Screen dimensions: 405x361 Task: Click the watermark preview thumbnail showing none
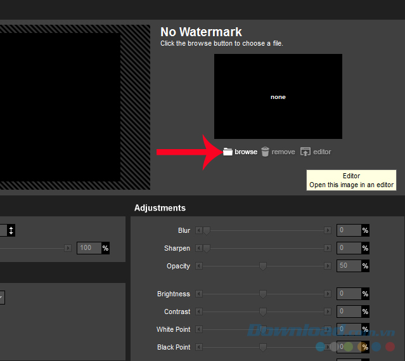[x=278, y=96]
